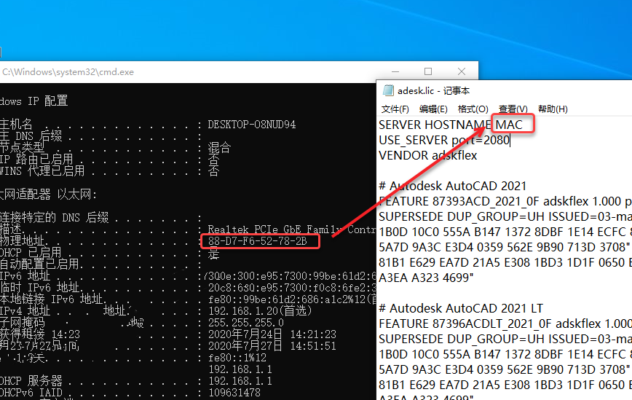Open the 查看(V) menu in Notepad
Viewport: 632px width, 400px height.
pyautogui.click(x=513, y=109)
